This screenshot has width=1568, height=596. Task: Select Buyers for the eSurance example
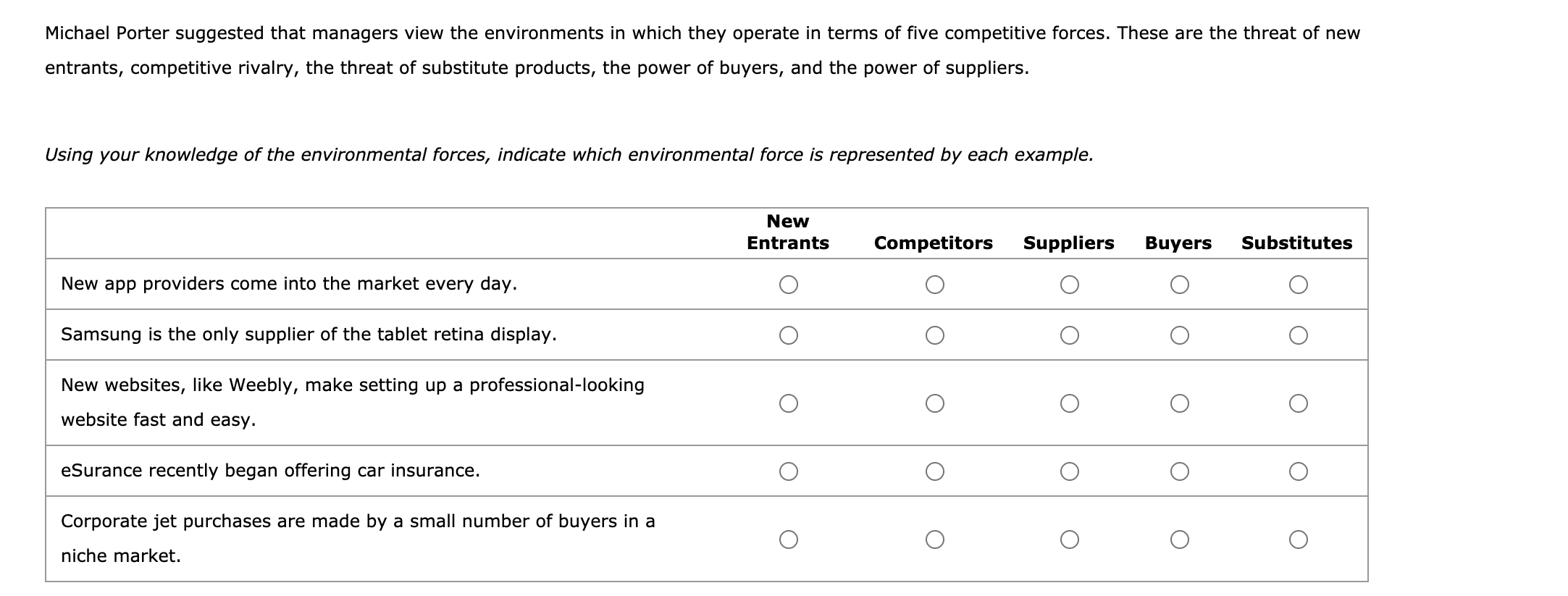click(1181, 471)
